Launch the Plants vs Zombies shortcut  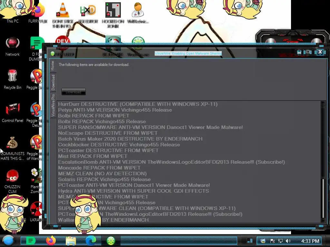coord(36,181)
